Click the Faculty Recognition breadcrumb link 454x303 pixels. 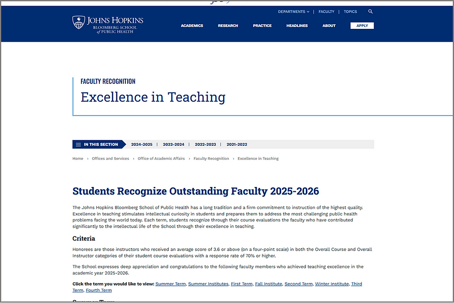211,159
